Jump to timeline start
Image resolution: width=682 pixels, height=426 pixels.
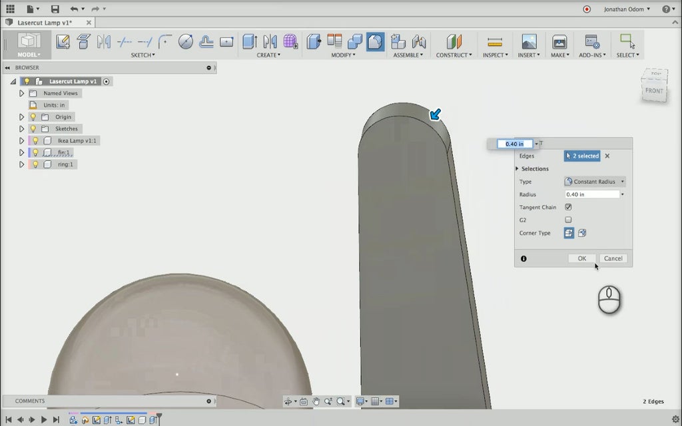point(8,419)
